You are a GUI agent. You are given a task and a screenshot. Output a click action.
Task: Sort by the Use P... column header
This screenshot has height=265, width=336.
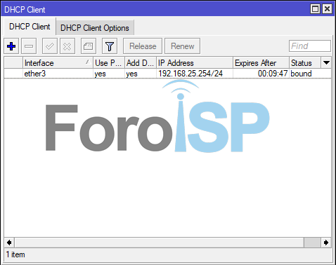click(x=109, y=62)
